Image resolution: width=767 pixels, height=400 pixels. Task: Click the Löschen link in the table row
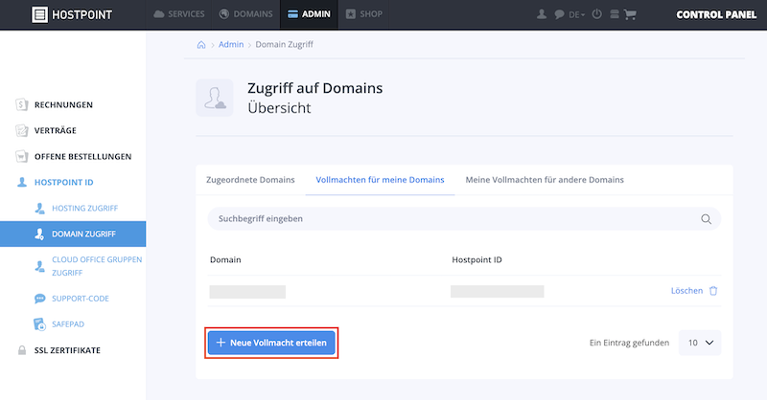click(x=686, y=291)
